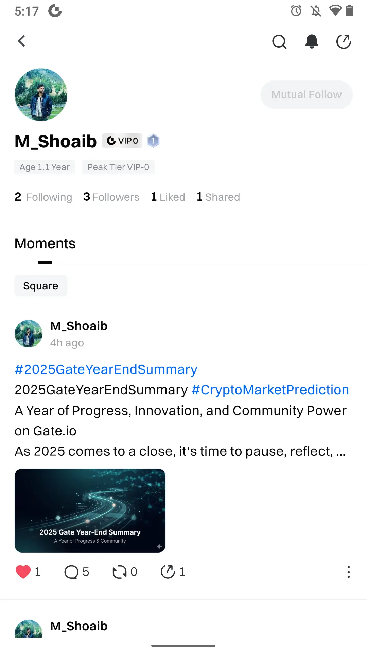
Task: Open the post's three-dot options menu
Action: pos(348,572)
